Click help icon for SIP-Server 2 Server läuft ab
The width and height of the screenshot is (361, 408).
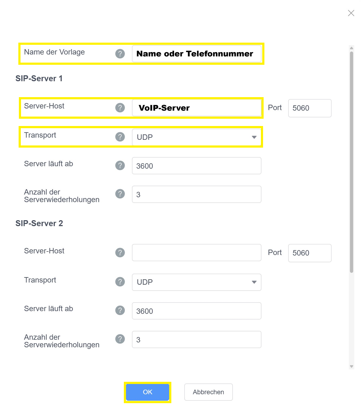(120, 310)
